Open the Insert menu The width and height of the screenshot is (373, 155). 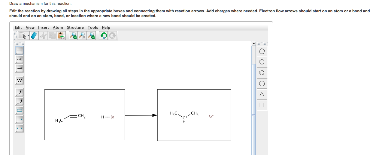pyautogui.click(x=43, y=27)
